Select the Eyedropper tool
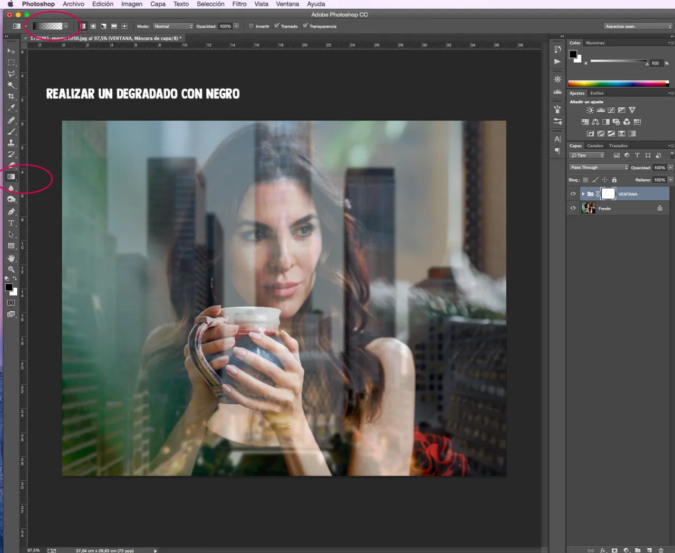 point(11,108)
